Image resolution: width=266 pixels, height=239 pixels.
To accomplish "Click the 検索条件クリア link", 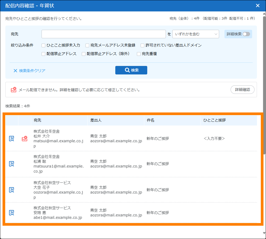I will pyautogui.click(x=30, y=71).
